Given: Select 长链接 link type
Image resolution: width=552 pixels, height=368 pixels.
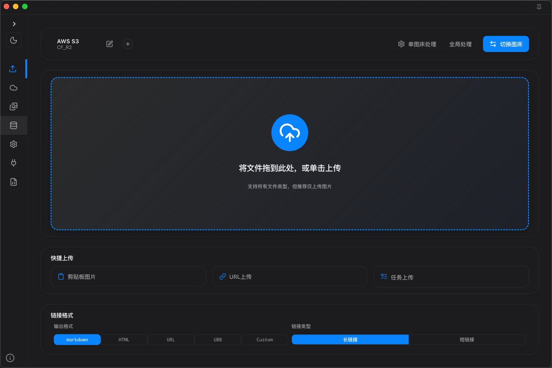Looking at the screenshot, I should [350, 339].
